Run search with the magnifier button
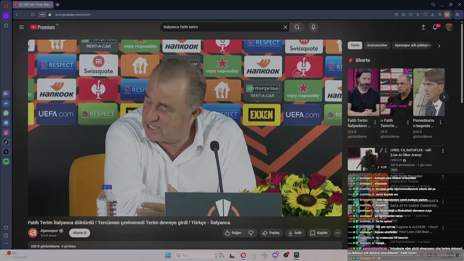Image resolution: width=464 pixels, height=261 pixels. pos(297,27)
